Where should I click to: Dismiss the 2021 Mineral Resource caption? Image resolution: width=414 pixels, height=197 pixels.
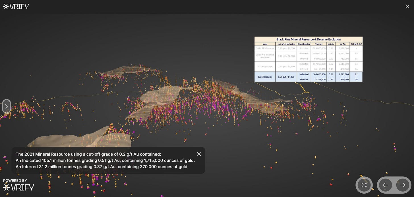pyautogui.click(x=199, y=154)
